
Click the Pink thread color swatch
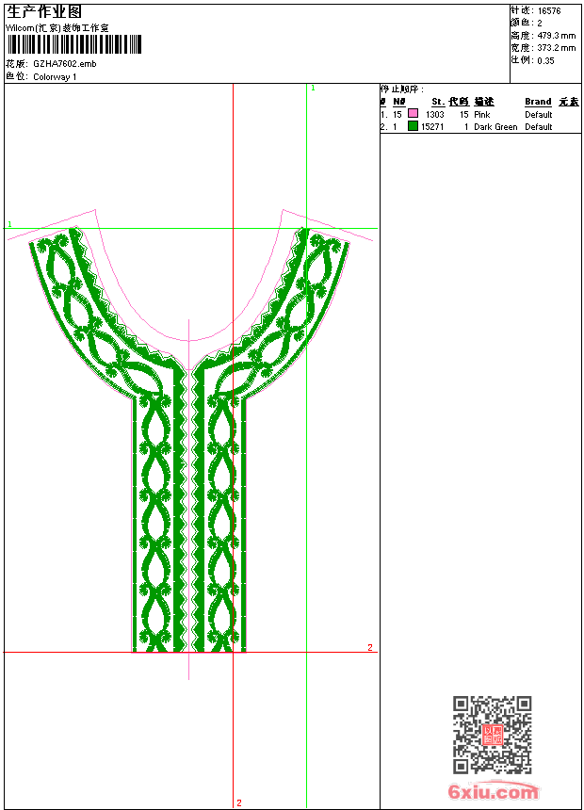tap(413, 114)
